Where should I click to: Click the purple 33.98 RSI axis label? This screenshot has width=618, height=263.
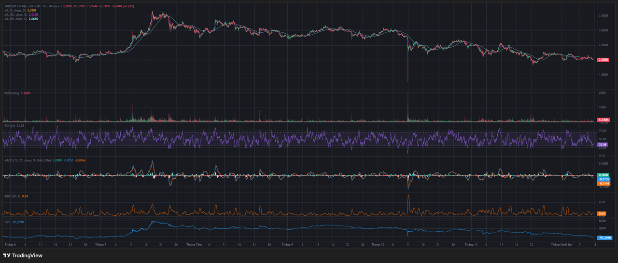tap(603, 145)
